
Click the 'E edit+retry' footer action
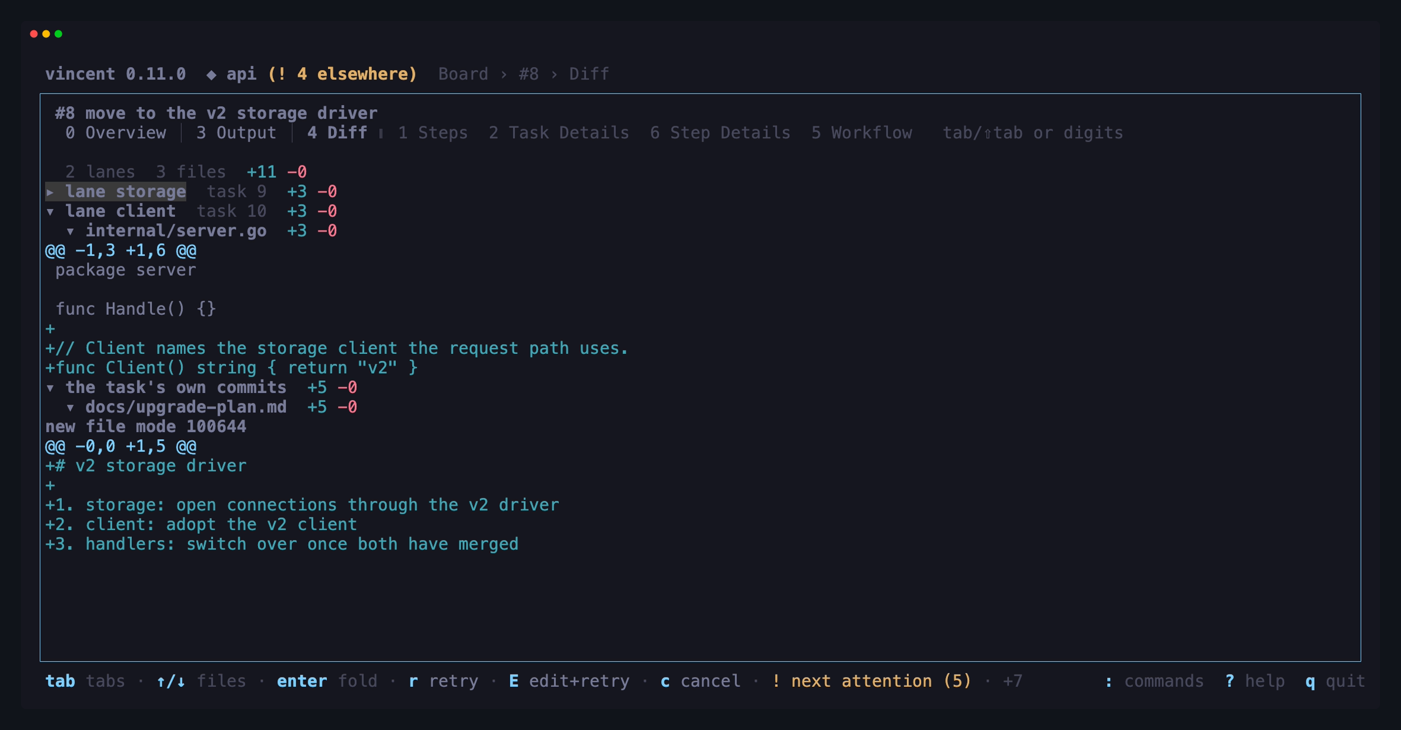pos(569,682)
